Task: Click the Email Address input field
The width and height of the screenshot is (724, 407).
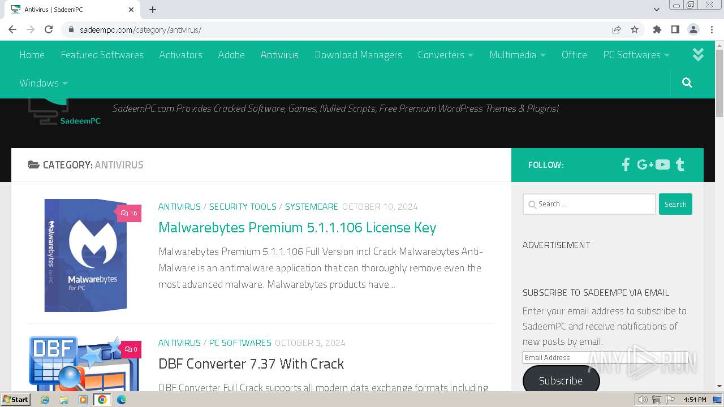Action: pyautogui.click(x=605, y=357)
